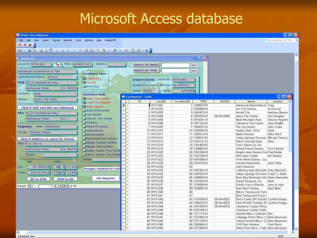Open the Adobe PDF menu
This screenshot has width=317, height=238.
(111, 40)
